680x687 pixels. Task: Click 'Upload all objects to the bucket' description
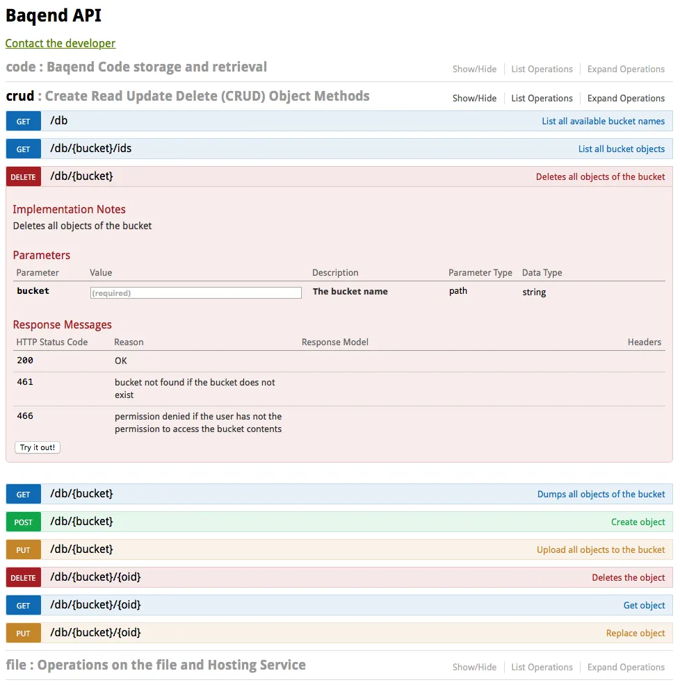coord(601,550)
